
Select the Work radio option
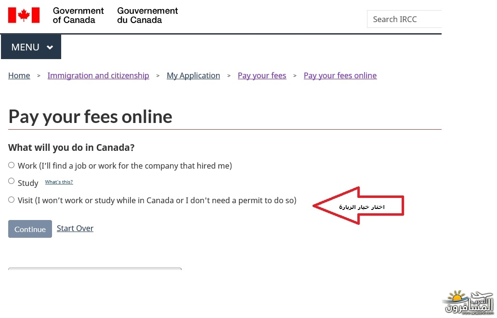(x=12, y=165)
